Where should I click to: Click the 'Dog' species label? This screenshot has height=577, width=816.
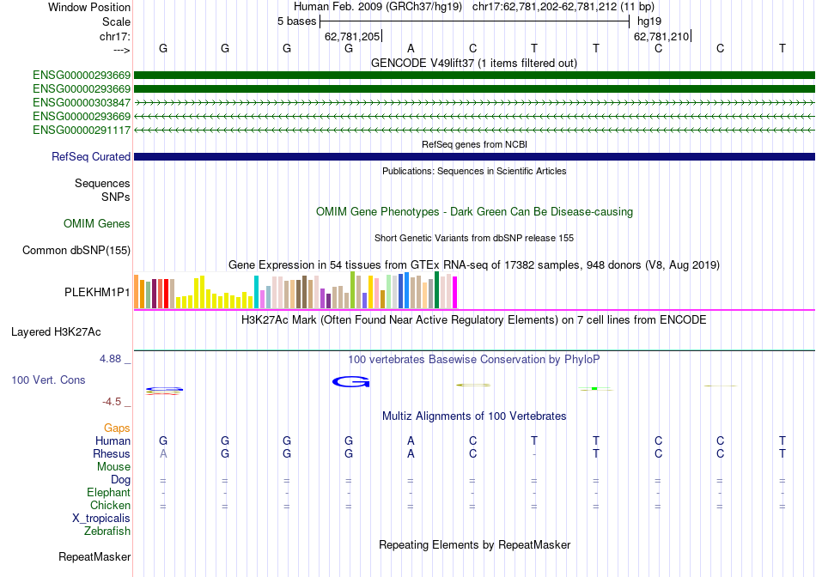(x=120, y=480)
